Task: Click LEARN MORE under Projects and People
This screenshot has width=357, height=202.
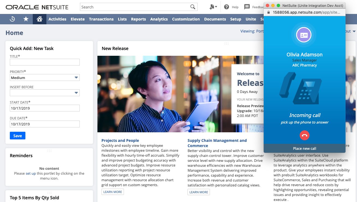Action: pyautogui.click(x=113, y=192)
